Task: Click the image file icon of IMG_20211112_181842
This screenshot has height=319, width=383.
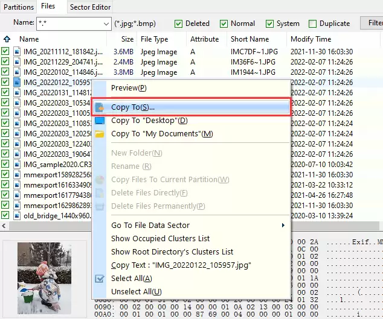Action: 17,51
